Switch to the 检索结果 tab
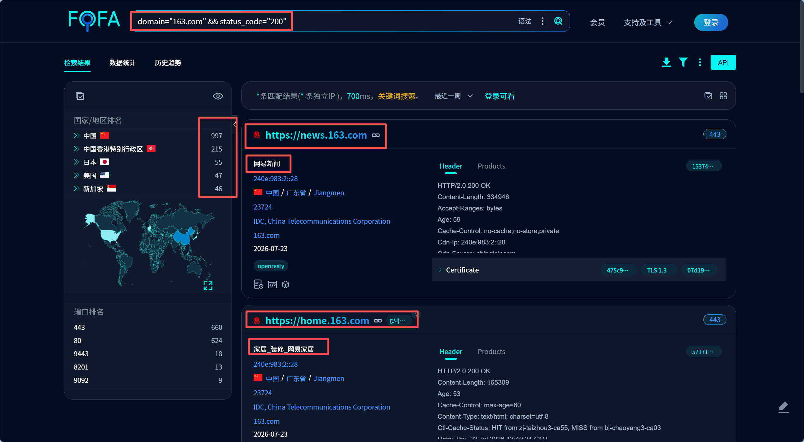 (77, 63)
